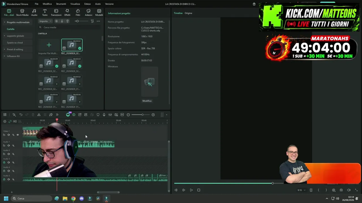362x203 pixels.
Task: Switch to the Origine preview tab
Action: [x=188, y=13]
